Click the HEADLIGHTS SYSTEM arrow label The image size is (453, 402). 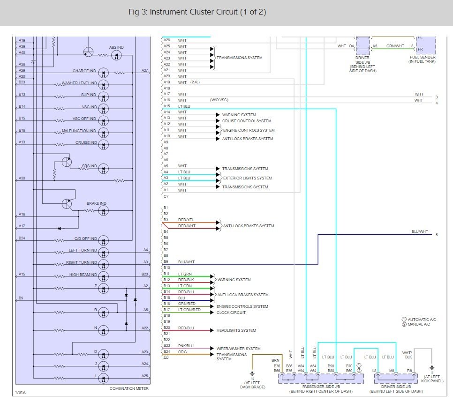click(x=236, y=330)
